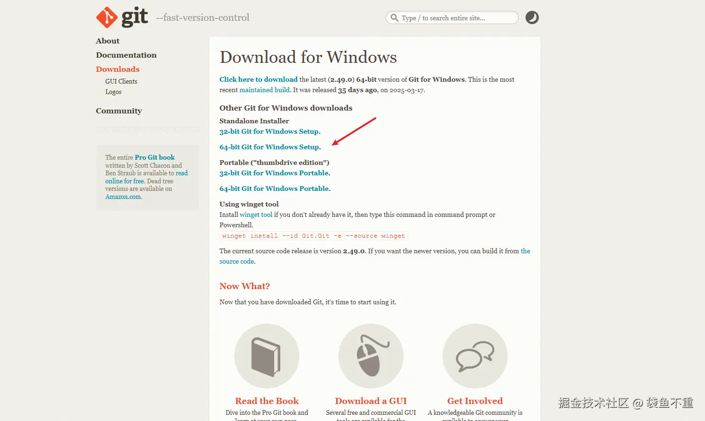This screenshot has height=421, width=705.
Task: Open the About section
Action: pos(107,41)
